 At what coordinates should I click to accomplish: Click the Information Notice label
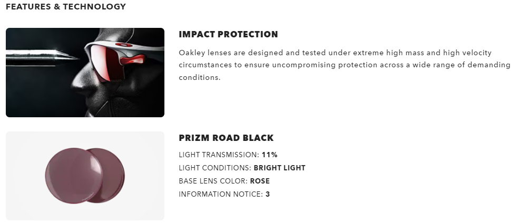[x=220, y=195]
